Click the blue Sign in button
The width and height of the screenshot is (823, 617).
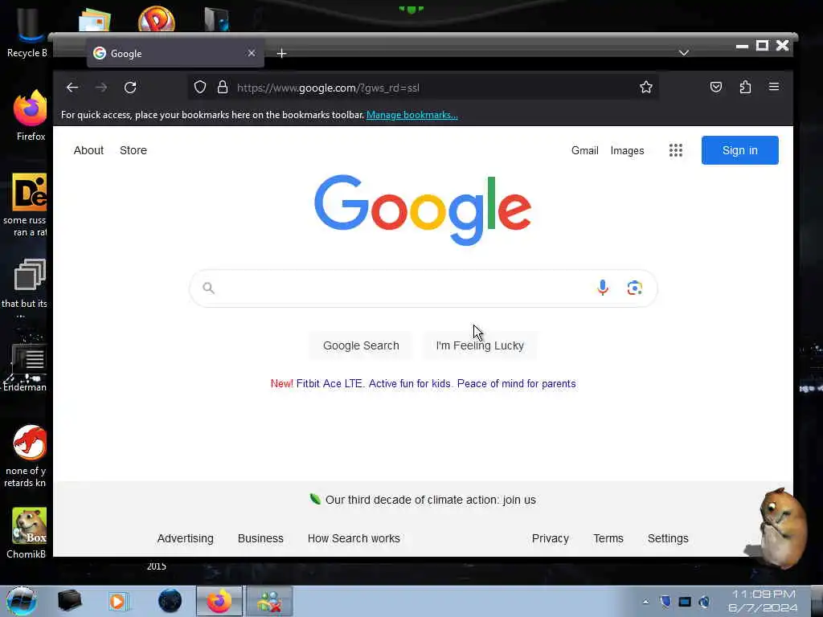coord(740,150)
